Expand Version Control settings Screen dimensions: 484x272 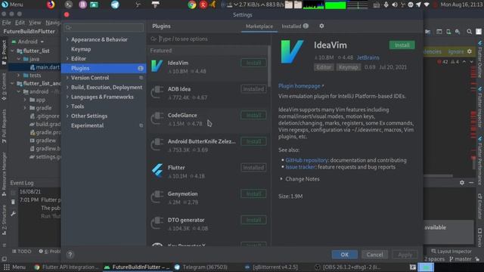coord(67,78)
